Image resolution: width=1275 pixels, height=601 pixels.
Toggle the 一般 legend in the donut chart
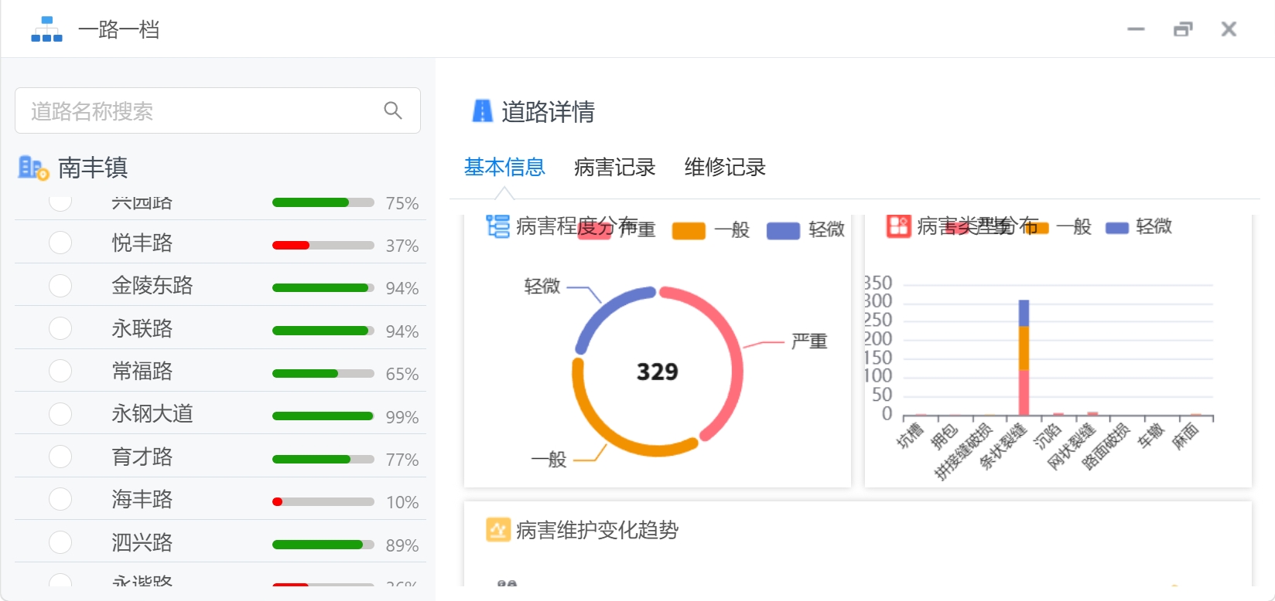coord(711,229)
